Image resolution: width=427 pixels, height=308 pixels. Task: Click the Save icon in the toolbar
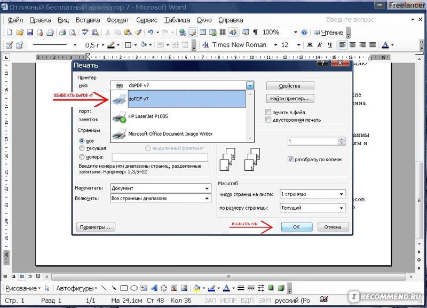pyautogui.click(x=29, y=33)
